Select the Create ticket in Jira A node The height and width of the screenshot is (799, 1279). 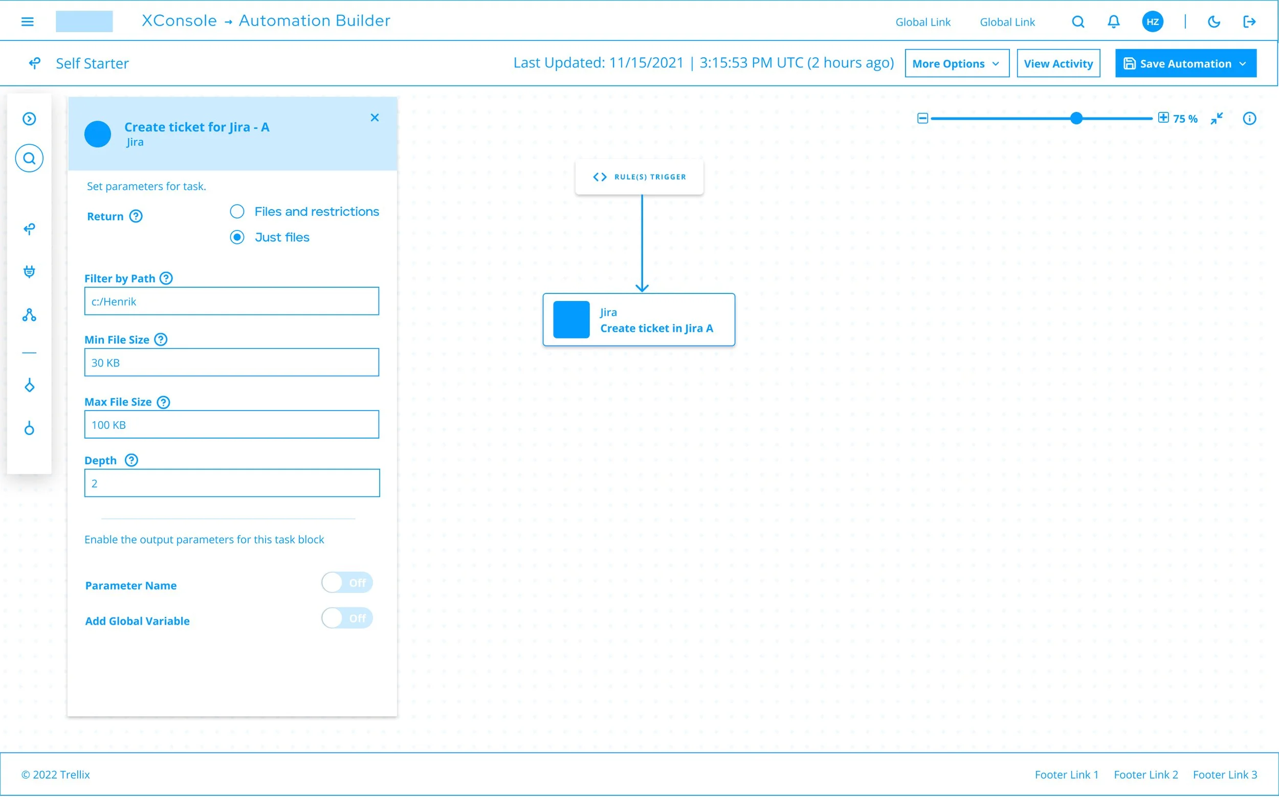(x=638, y=319)
